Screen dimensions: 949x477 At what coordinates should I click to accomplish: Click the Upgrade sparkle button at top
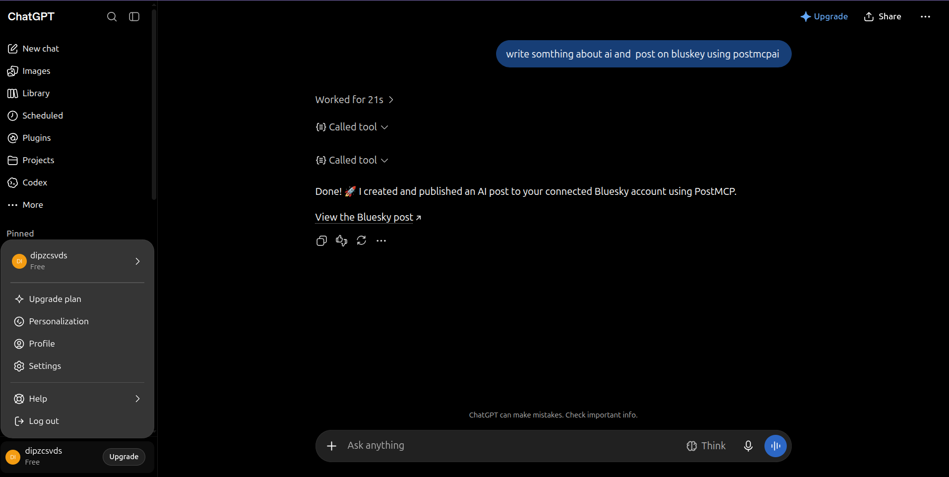[x=824, y=17]
